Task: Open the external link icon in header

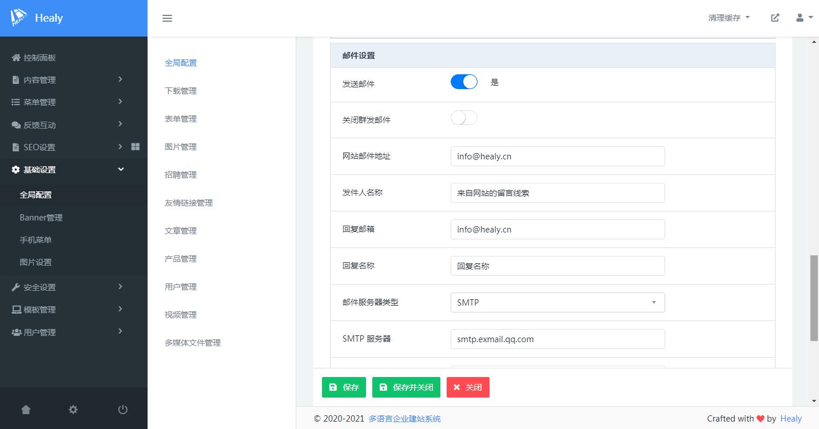Action: pyautogui.click(x=775, y=18)
